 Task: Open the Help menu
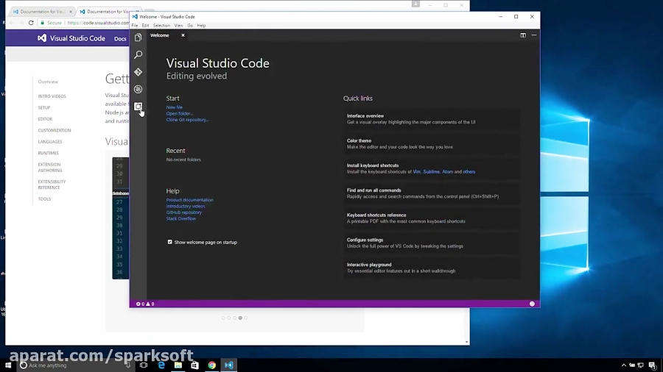pyautogui.click(x=201, y=25)
